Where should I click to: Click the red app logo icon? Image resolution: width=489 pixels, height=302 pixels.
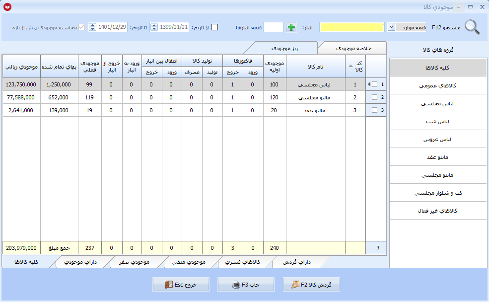7,7
